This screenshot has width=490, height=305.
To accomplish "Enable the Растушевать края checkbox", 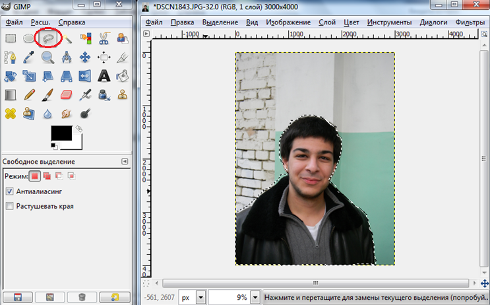I will (x=10, y=206).
